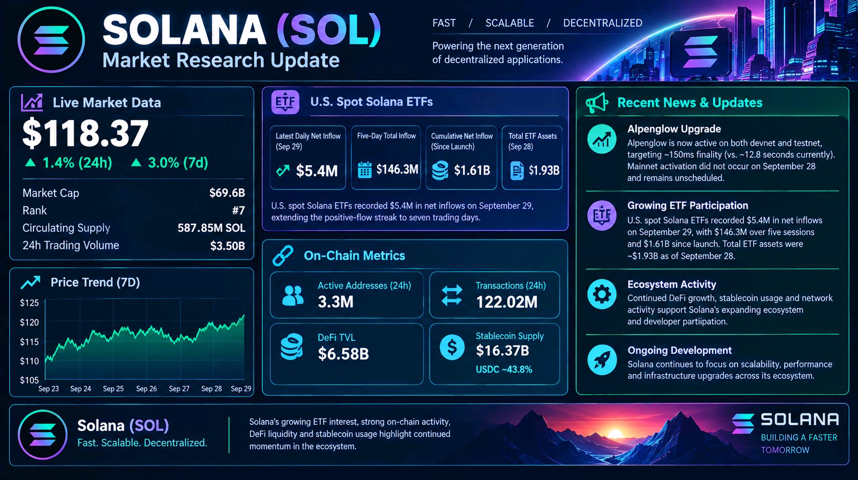This screenshot has width=858, height=480.
Task: Click the document icon in Total ETF Assets
Action: pos(517,170)
